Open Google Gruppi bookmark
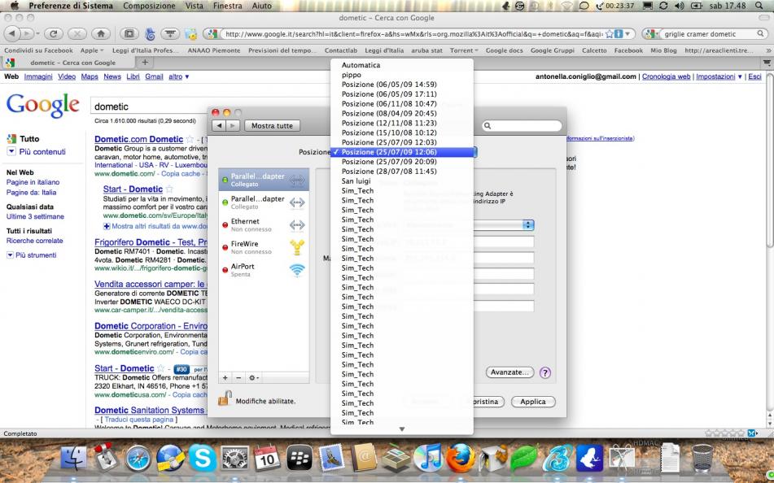 pos(553,50)
